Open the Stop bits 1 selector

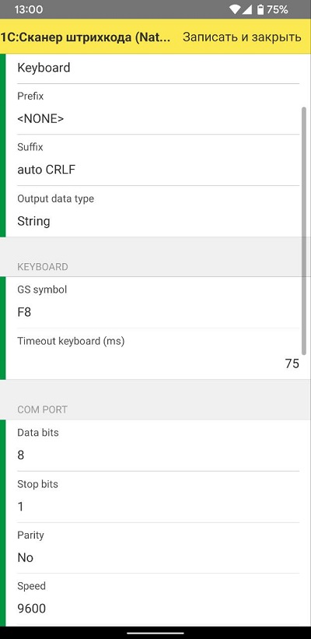(159, 497)
